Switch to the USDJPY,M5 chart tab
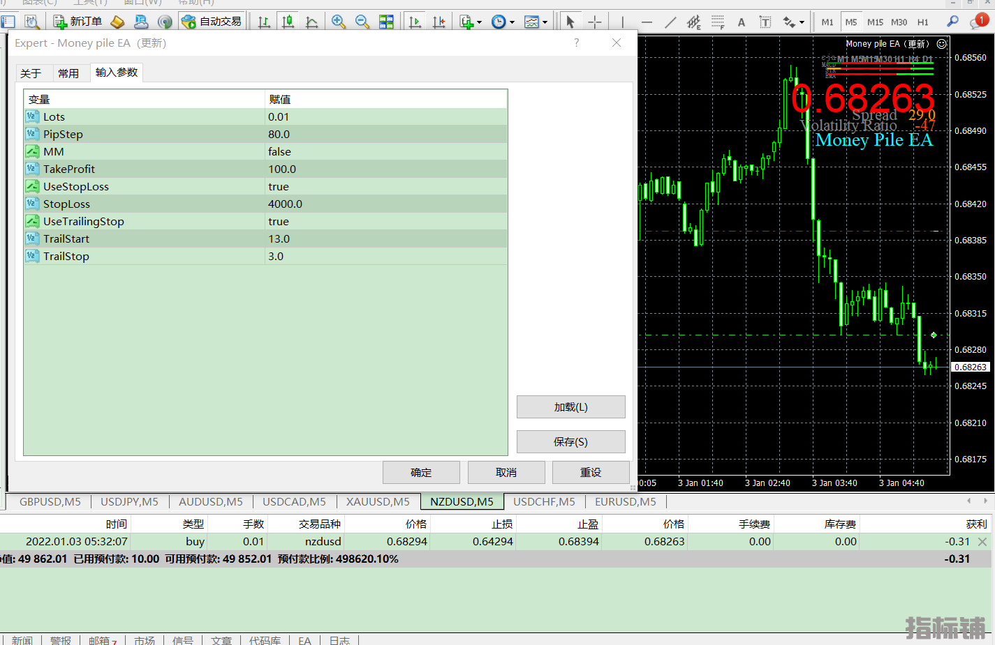 129,501
